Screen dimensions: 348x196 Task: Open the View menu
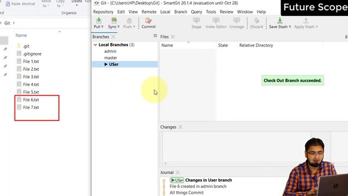coord(133,12)
